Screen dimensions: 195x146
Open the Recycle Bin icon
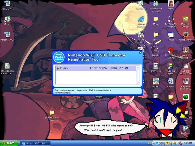pyautogui.click(x=141, y=4)
